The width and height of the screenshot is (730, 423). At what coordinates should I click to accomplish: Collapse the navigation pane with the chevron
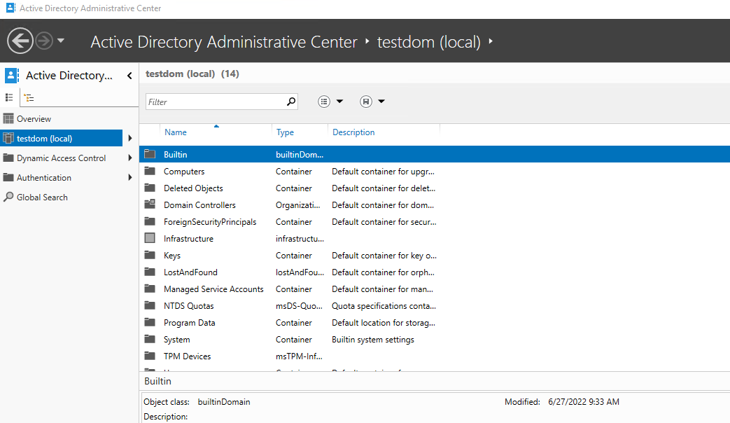pos(129,76)
